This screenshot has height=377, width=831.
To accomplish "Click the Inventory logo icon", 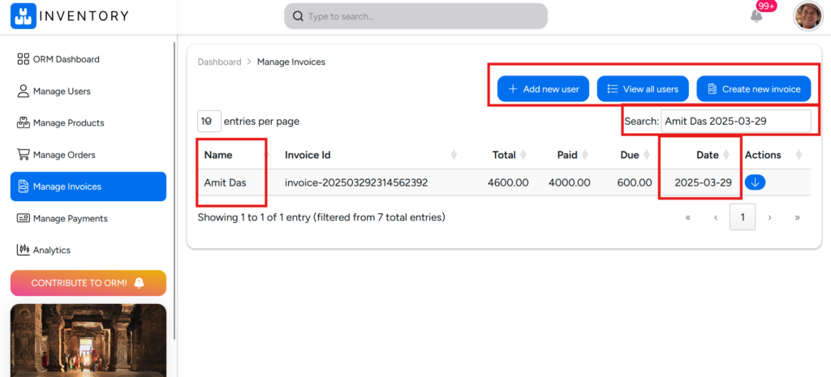I will (24, 16).
